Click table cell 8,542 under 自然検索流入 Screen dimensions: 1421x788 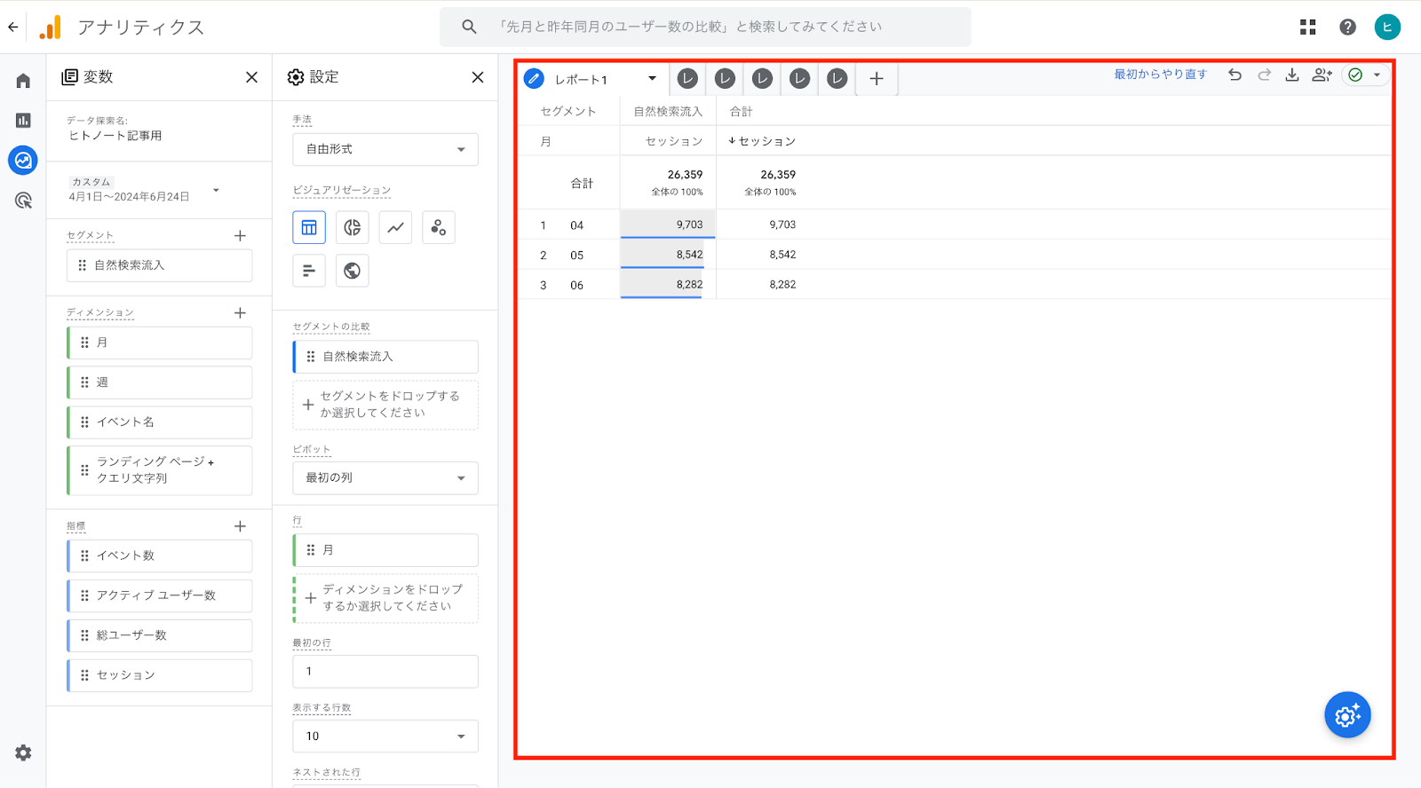668,255
